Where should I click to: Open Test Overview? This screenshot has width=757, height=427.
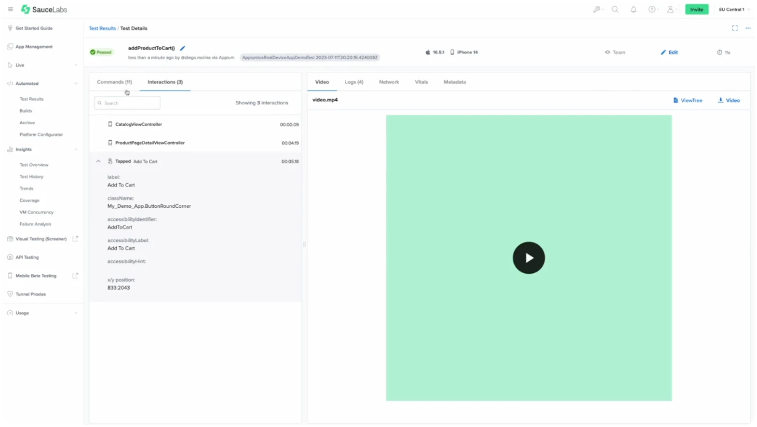coord(34,165)
